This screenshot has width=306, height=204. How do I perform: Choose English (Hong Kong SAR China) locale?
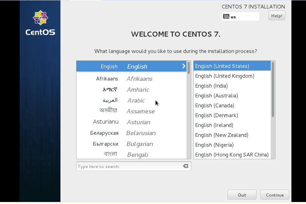pos(232,154)
